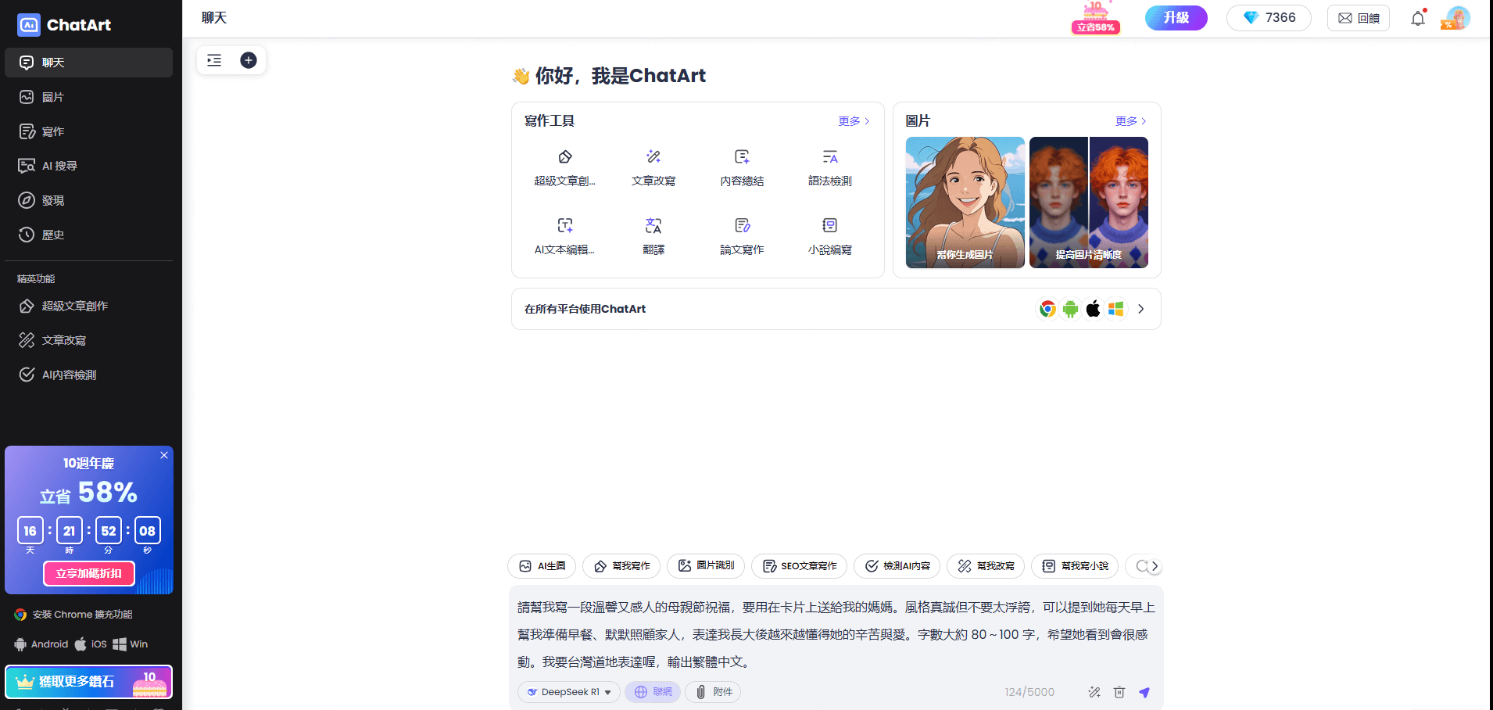Open the 聊天 sidebar item
The image size is (1493, 710).
click(88, 63)
